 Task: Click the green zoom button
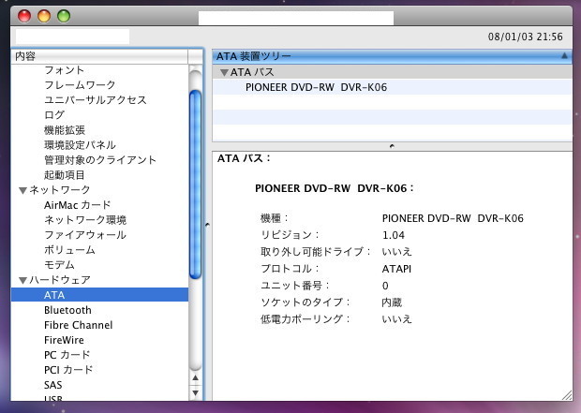[64, 16]
